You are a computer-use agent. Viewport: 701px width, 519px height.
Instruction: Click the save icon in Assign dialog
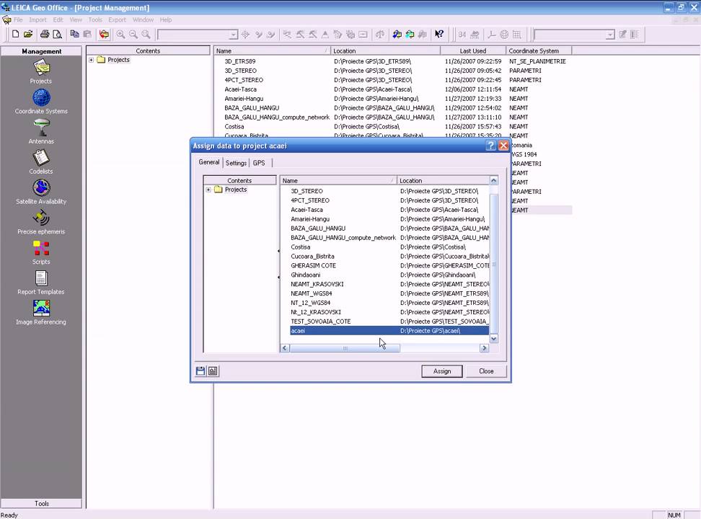[x=200, y=371]
